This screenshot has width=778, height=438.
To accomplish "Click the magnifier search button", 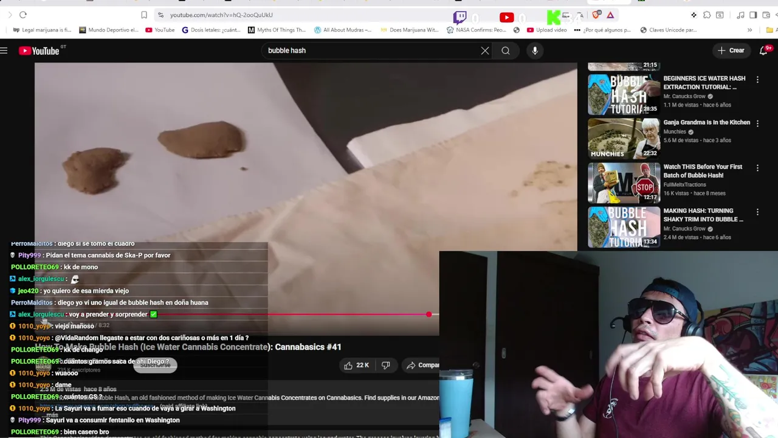I will tap(506, 50).
